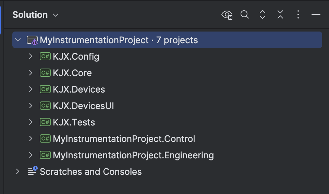Click the solution icon beside MyInstrumentationProject
This screenshot has height=194, width=329.
click(x=33, y=40)
